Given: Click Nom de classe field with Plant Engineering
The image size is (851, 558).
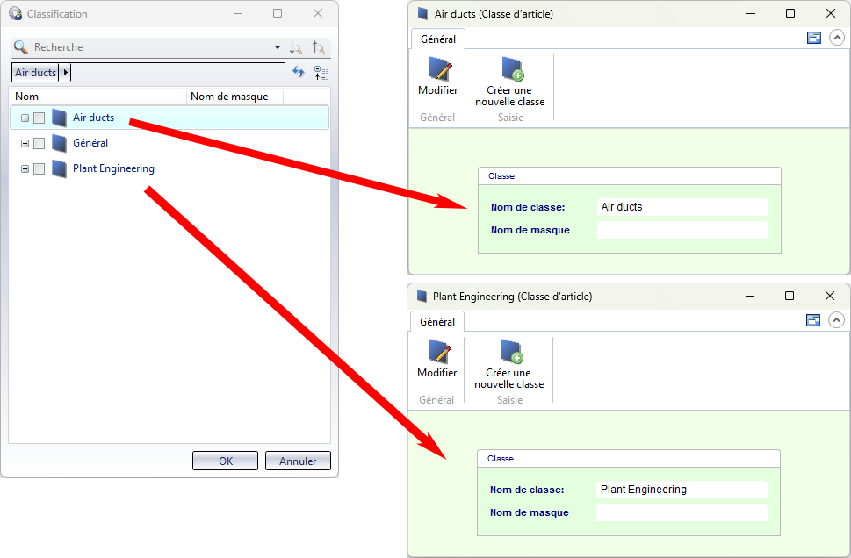Looking at the screenshot, I should click(682, 490).
